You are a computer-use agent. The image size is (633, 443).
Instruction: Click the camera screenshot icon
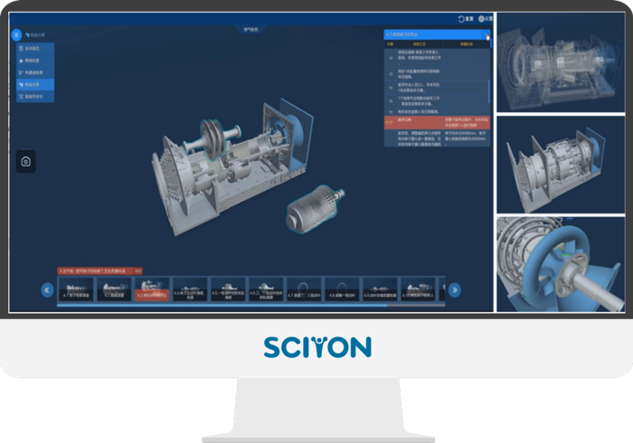[x=26, y=162]
